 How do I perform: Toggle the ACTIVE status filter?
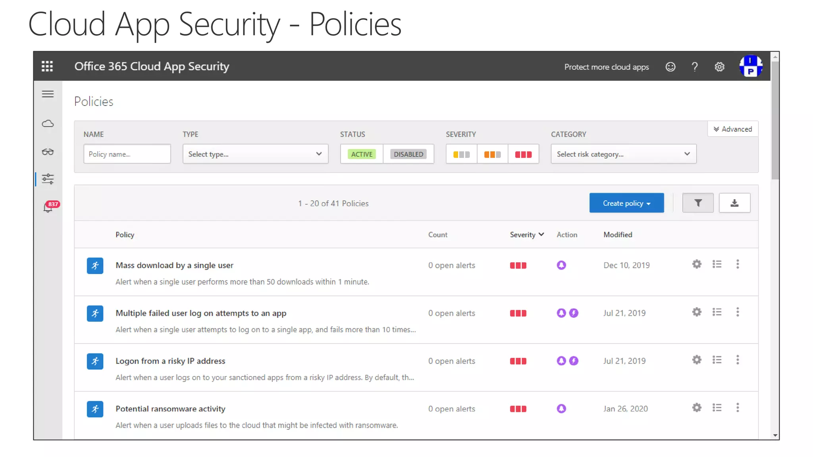pyautogui.click(x=362, y=154)
